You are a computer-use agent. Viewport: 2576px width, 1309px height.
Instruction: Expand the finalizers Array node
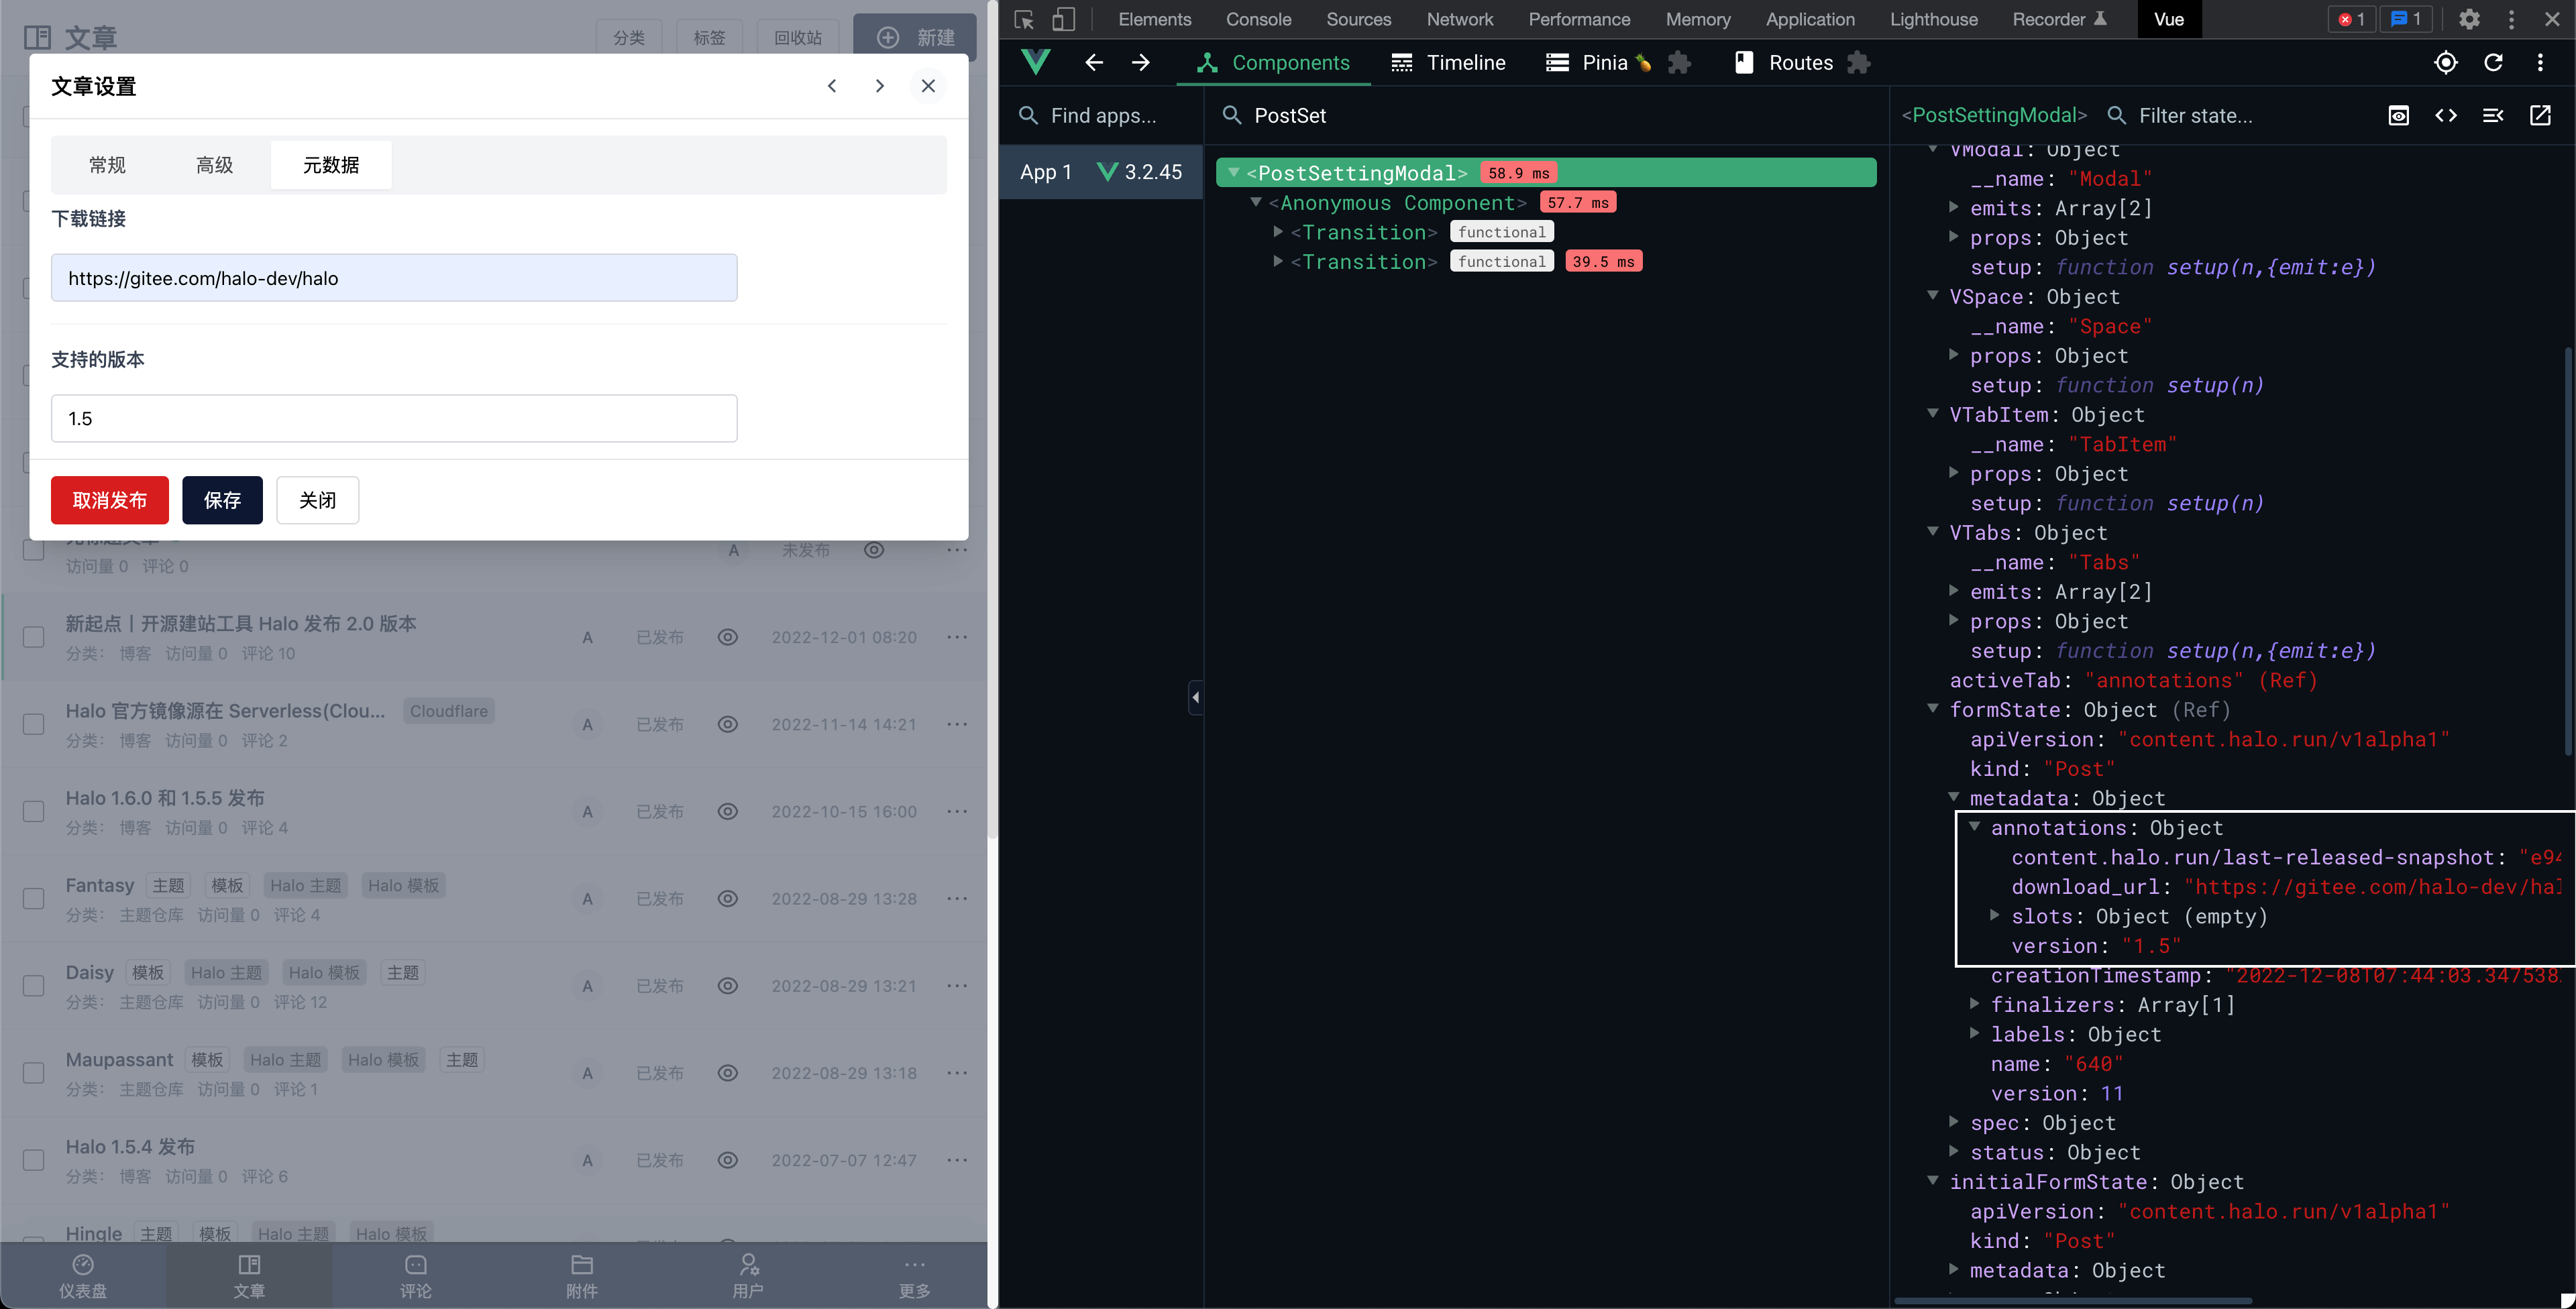click(x=1976, y=1005)
